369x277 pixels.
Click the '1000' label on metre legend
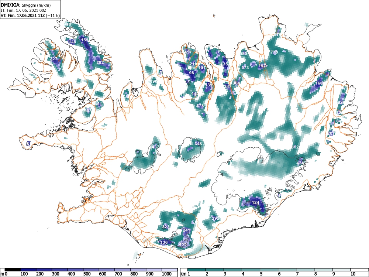[167, 274]
